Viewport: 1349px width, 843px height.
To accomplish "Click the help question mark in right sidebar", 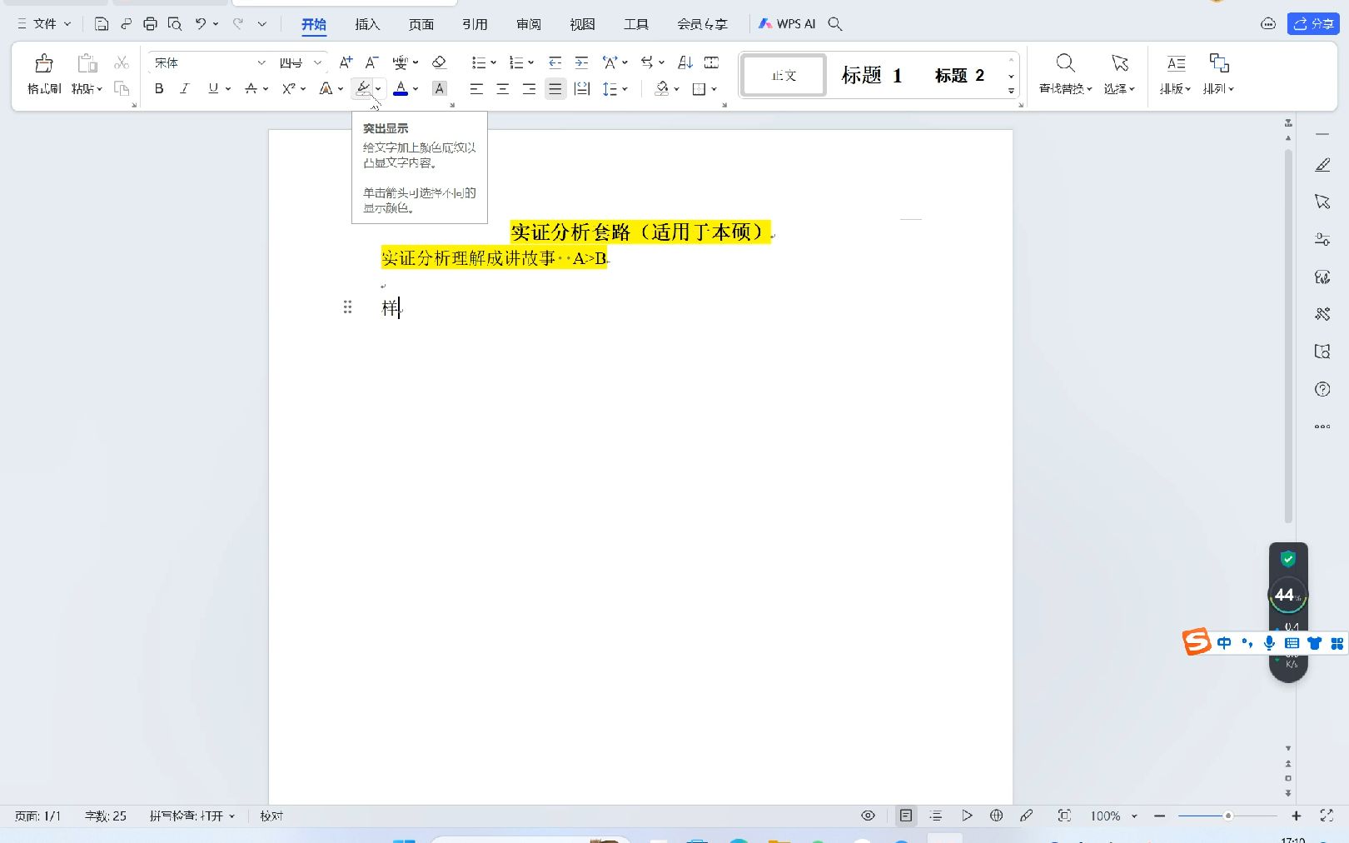I will click(1322, 389).
